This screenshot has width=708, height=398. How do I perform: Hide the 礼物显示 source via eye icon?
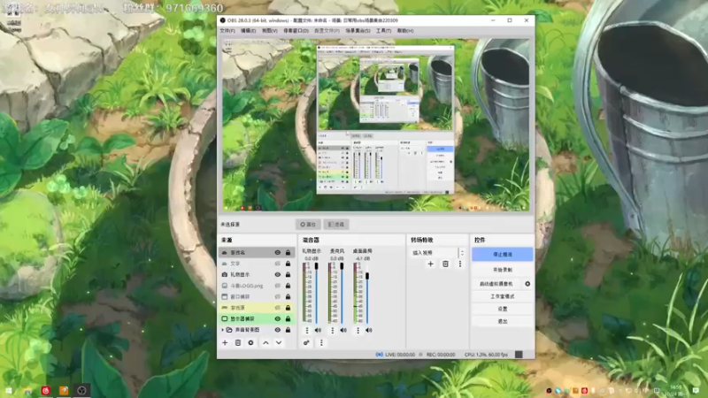277,274
